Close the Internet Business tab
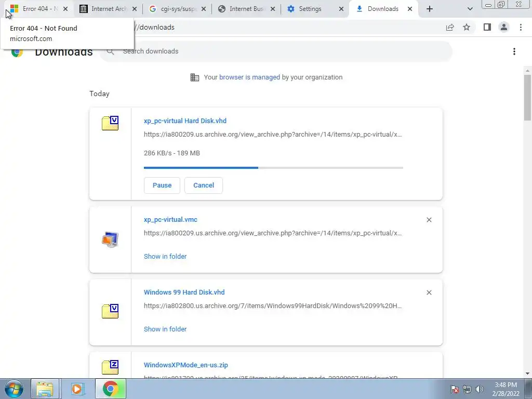This screenshot has height=399, width=532. pos(273,9)
